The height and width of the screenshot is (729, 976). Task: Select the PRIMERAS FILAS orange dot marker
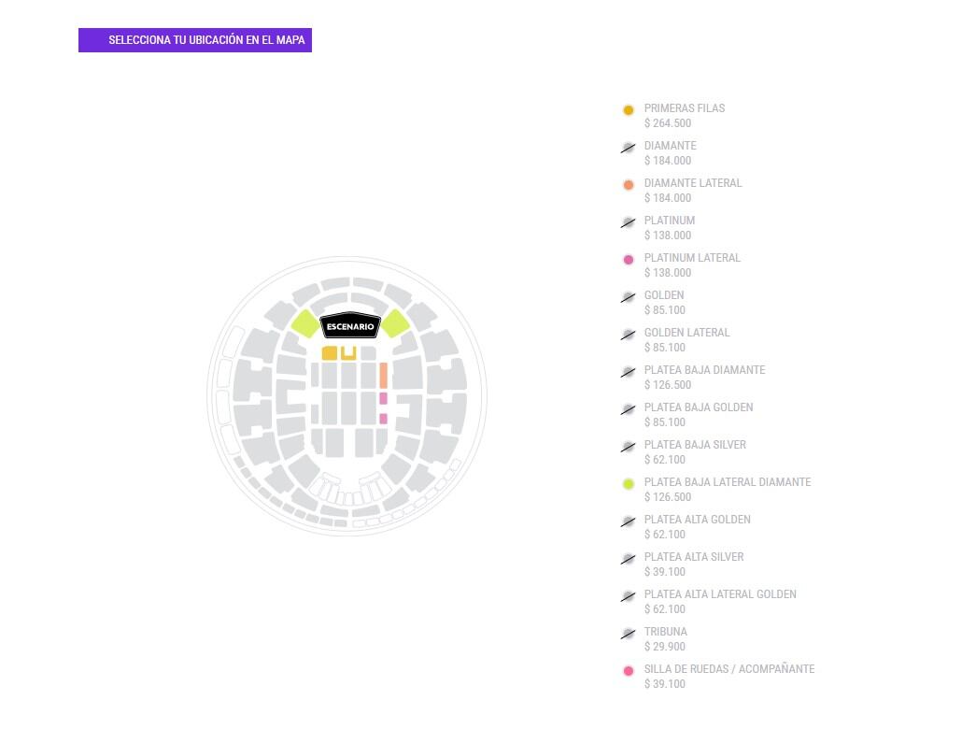point(629,109)
